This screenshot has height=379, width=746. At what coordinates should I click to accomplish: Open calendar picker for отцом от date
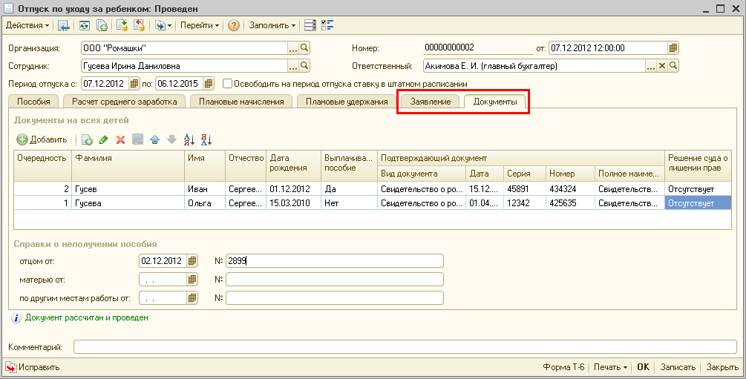click(192, 260)
